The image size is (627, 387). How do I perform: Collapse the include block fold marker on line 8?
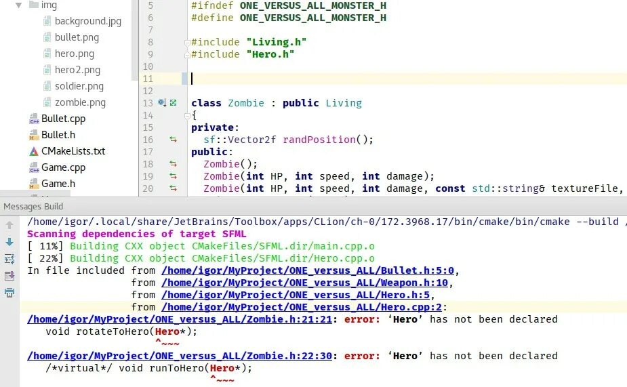click(186, 43)
